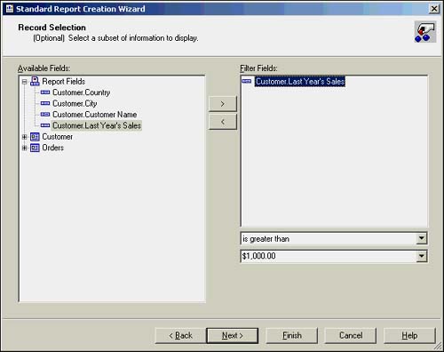444x352 pixels.
Task: Close the Standard Report Creation Wizard
Action: [x=434, y=9]
